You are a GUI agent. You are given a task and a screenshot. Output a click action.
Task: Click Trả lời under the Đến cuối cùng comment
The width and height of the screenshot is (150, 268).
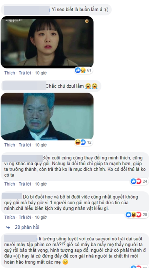(25, 184)
